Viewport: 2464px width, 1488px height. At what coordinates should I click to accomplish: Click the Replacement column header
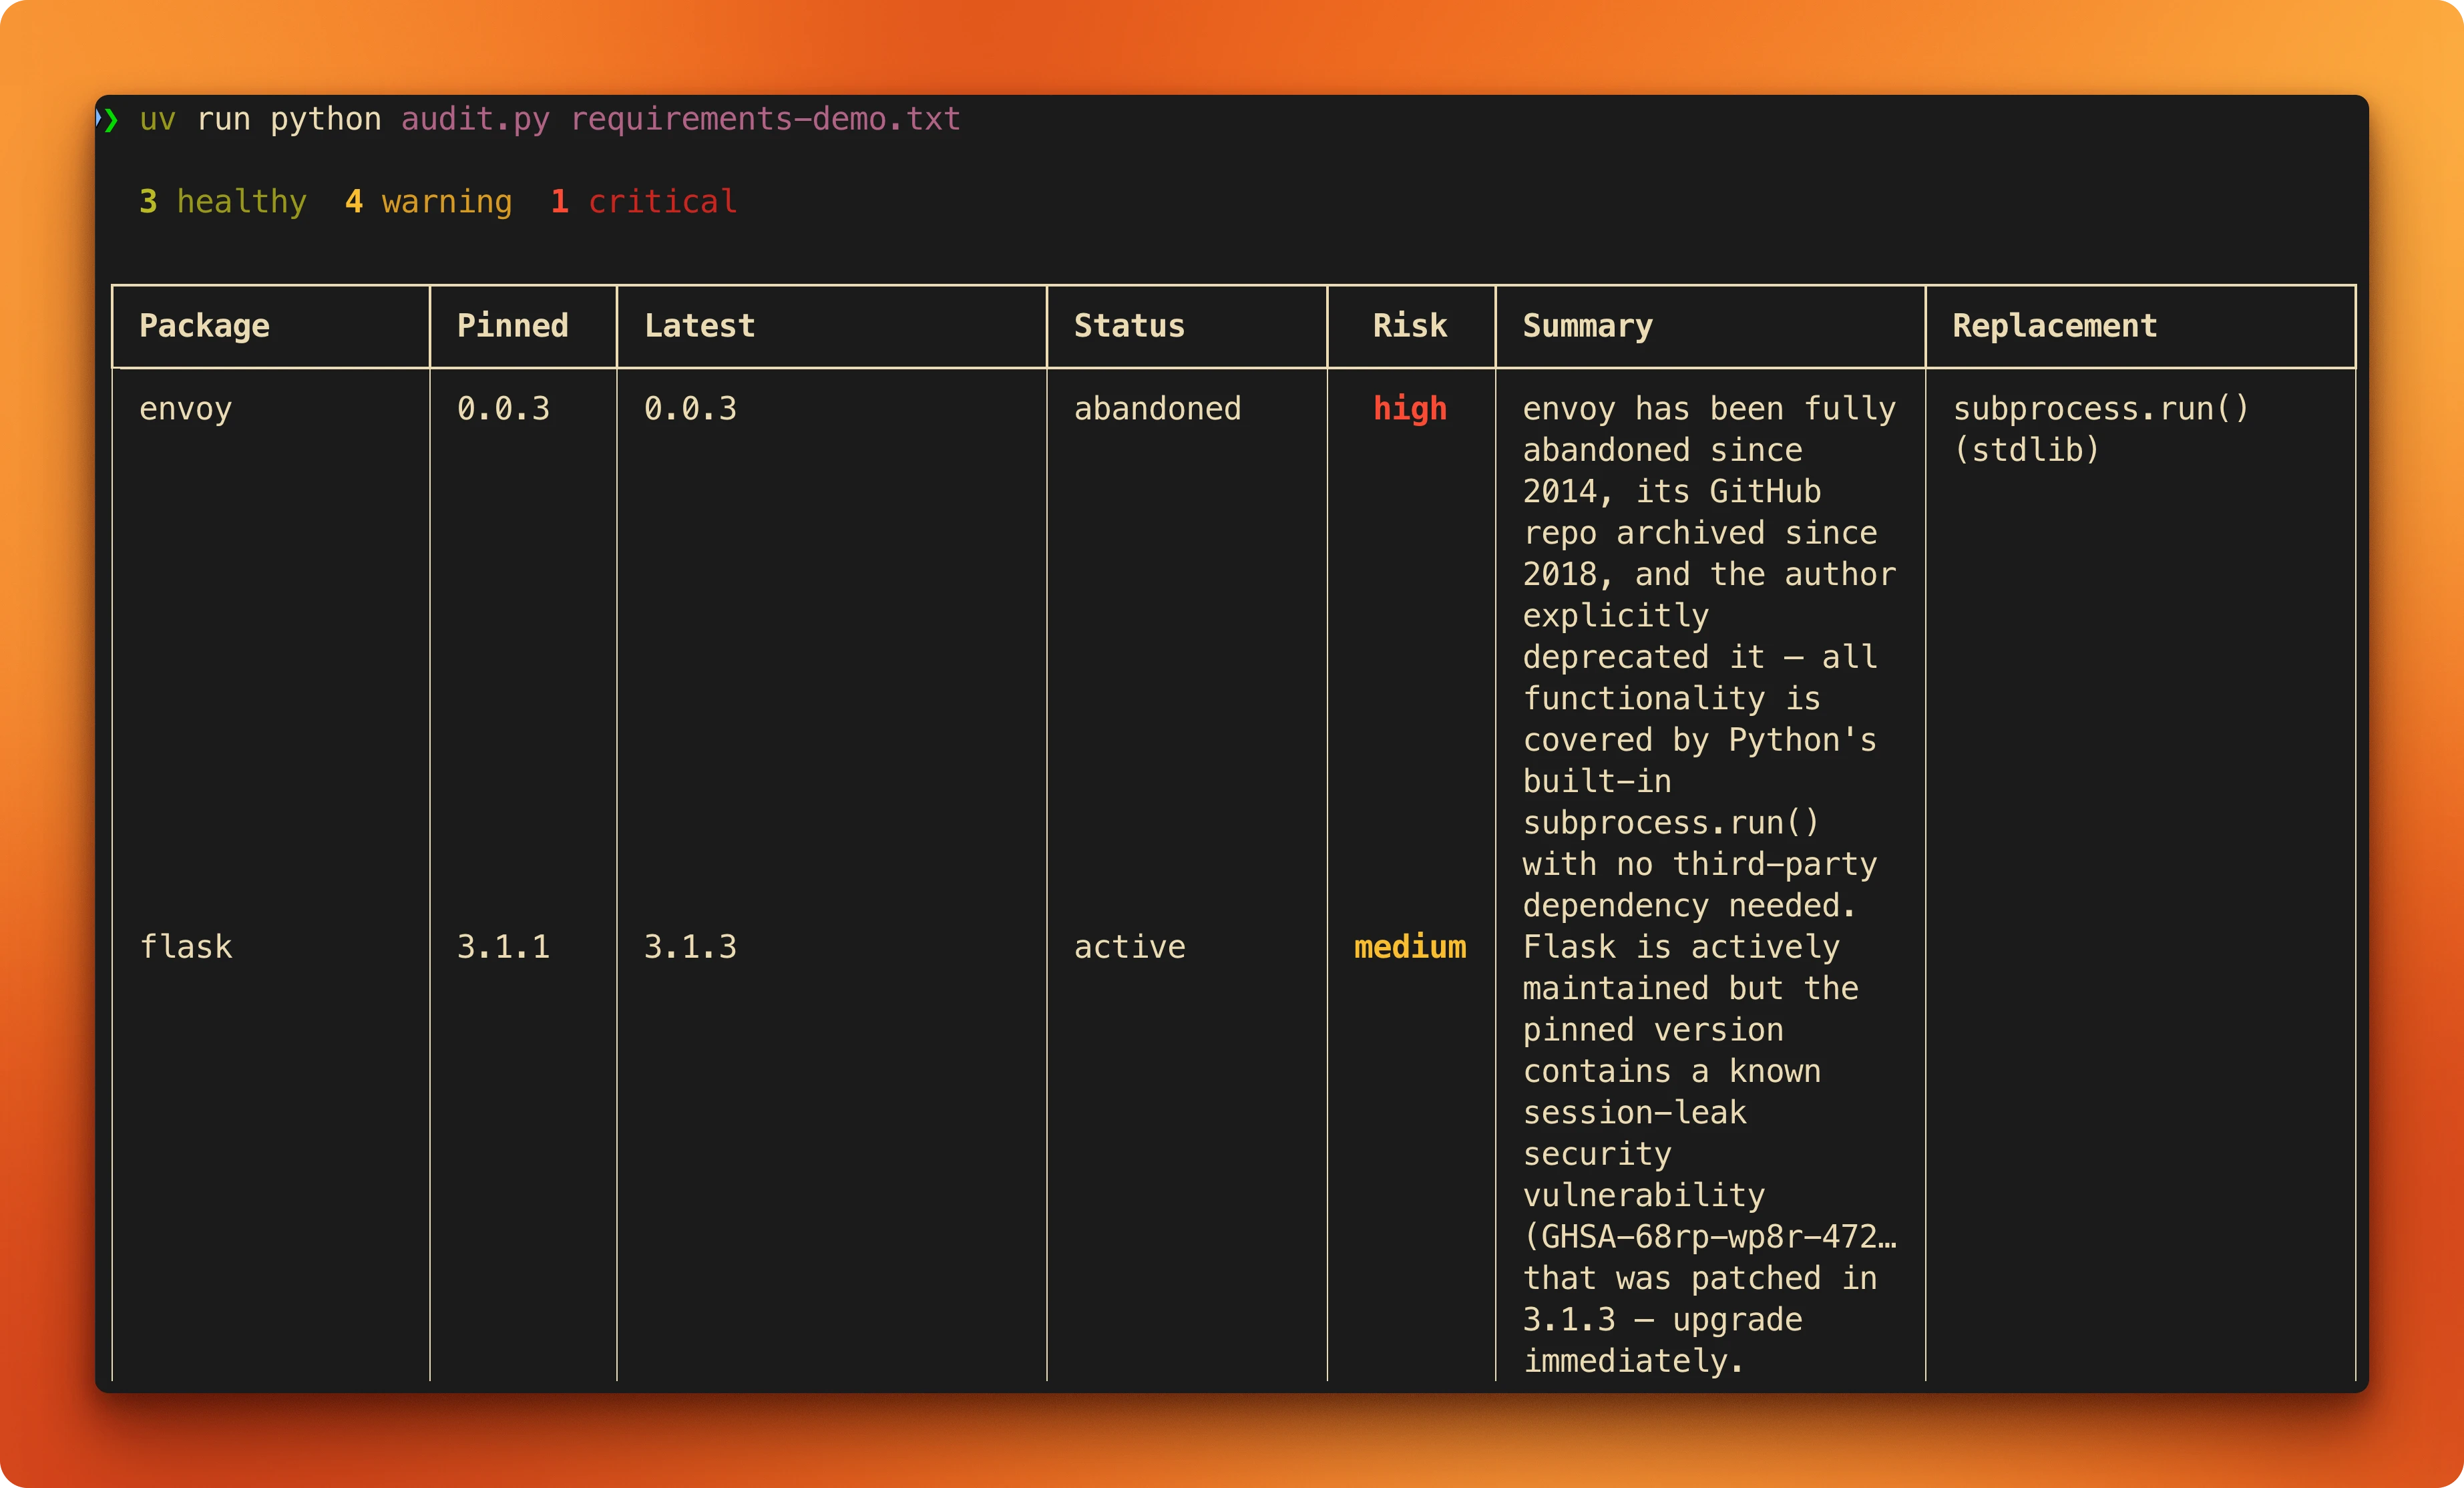(2055, 325)
